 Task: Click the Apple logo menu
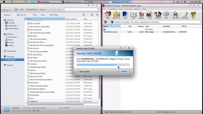(4, 2)
